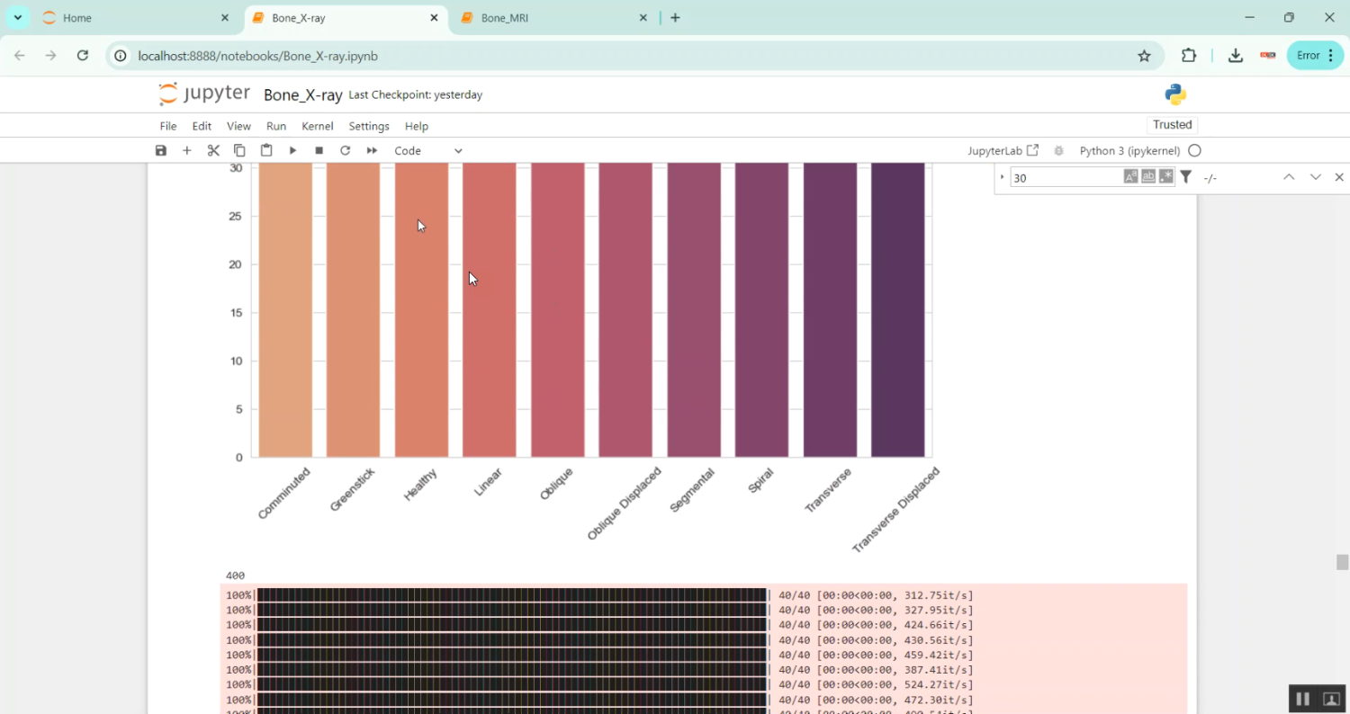1350x714 pixels.
Task: Click the search text field containing 30
Action: point(1065,178)
